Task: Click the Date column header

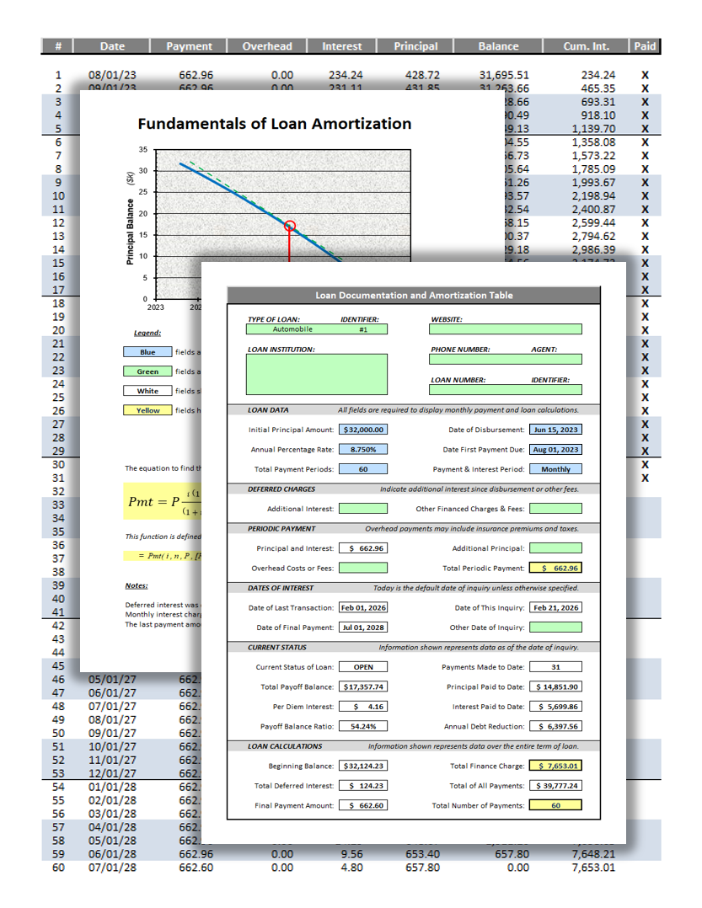Action: (112, 46)
